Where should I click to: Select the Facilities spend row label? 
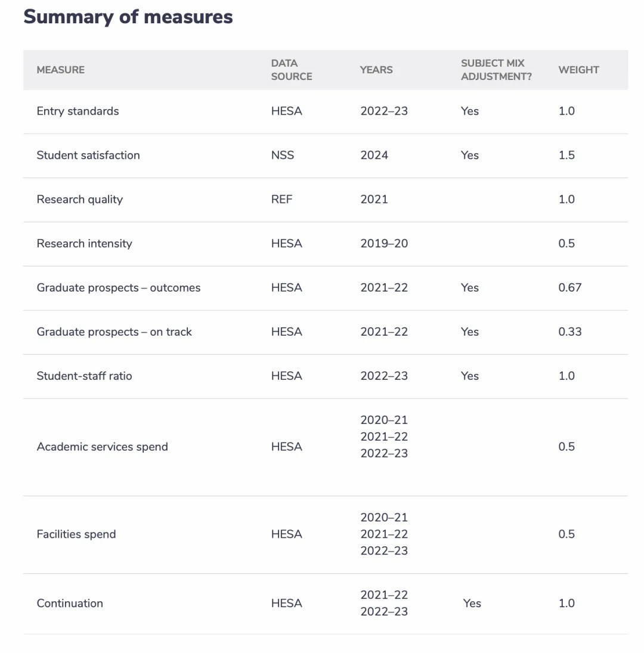(x=76, y=534)
